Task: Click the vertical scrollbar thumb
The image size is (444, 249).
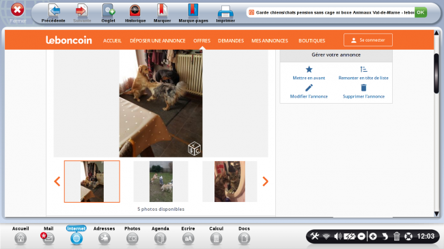Action: [436, 73]
